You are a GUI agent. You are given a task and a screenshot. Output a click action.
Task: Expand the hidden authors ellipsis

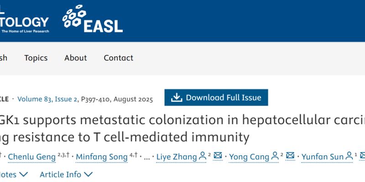pyautogui.click(x=147, y=157)
